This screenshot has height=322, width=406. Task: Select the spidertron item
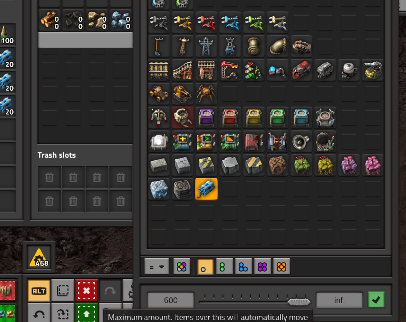(x=206, y=94)
